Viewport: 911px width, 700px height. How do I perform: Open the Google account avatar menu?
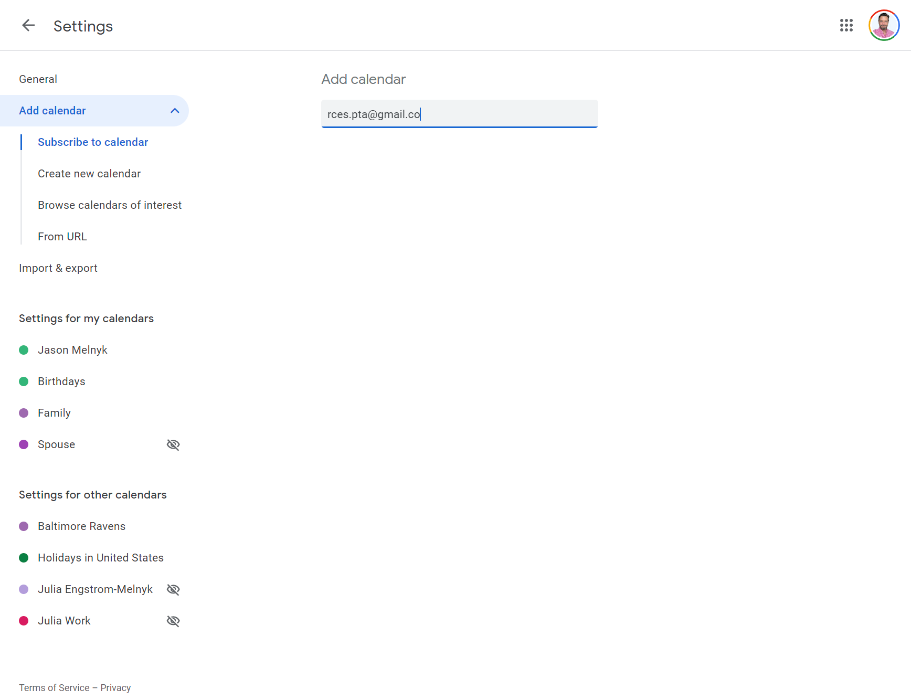point(884,25)
